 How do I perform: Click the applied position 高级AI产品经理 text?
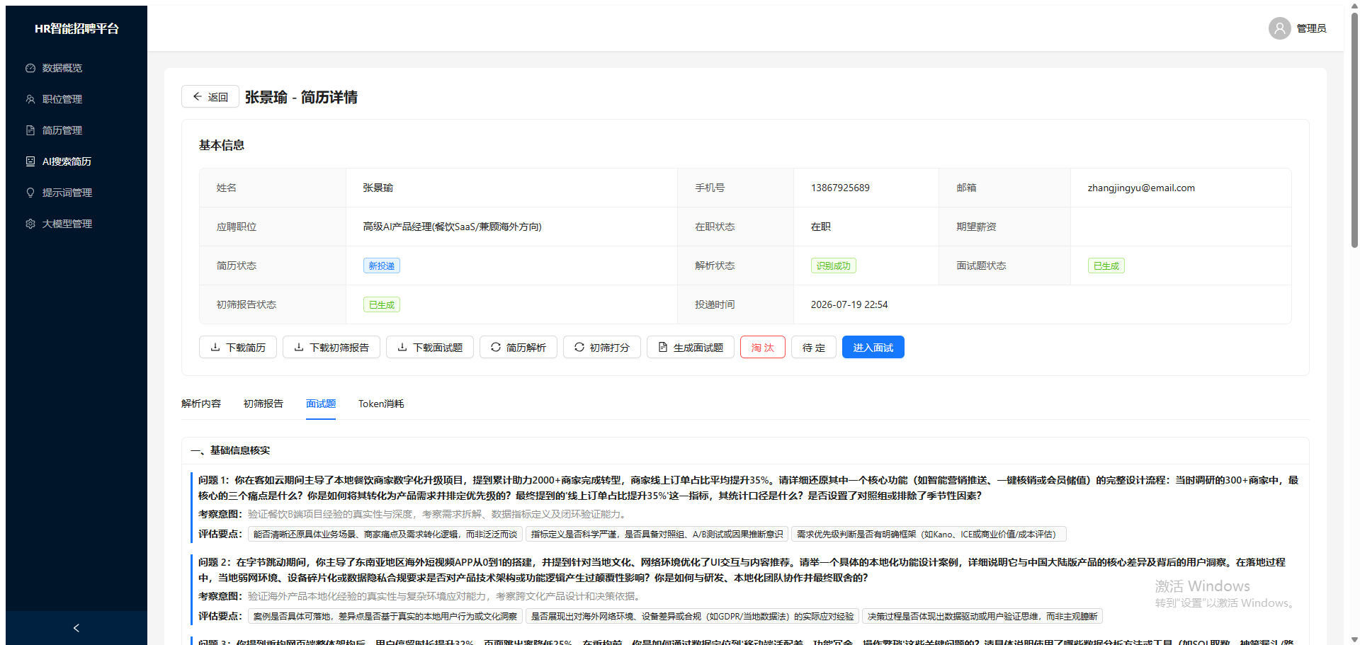point(452,227)
